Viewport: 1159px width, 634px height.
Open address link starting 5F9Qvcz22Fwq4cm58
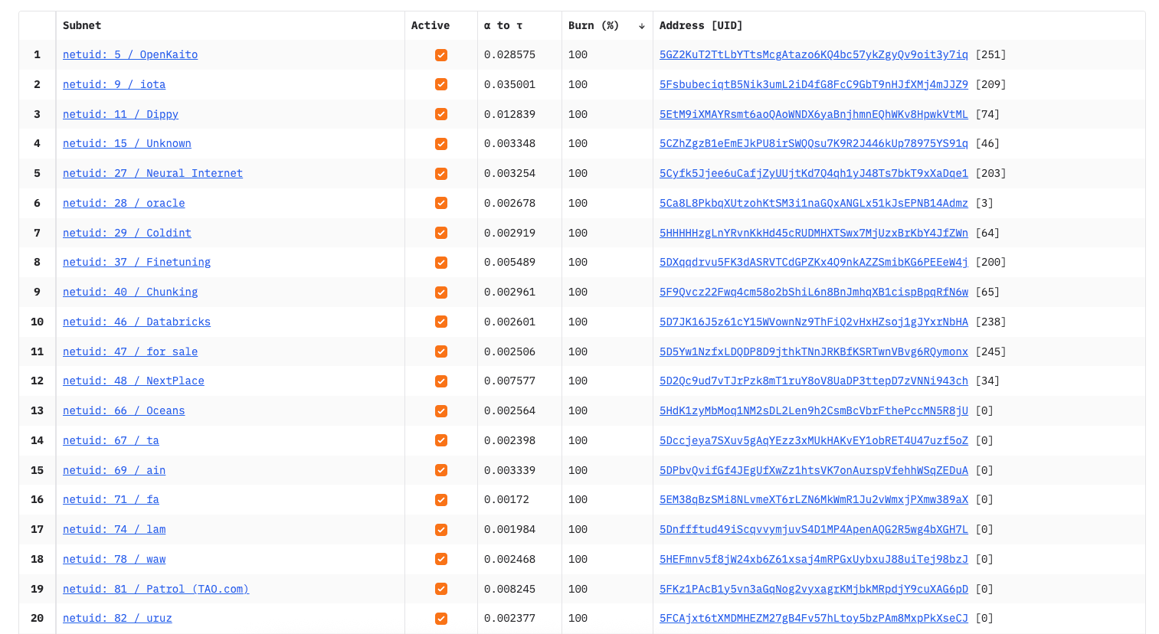pos(814,292)
